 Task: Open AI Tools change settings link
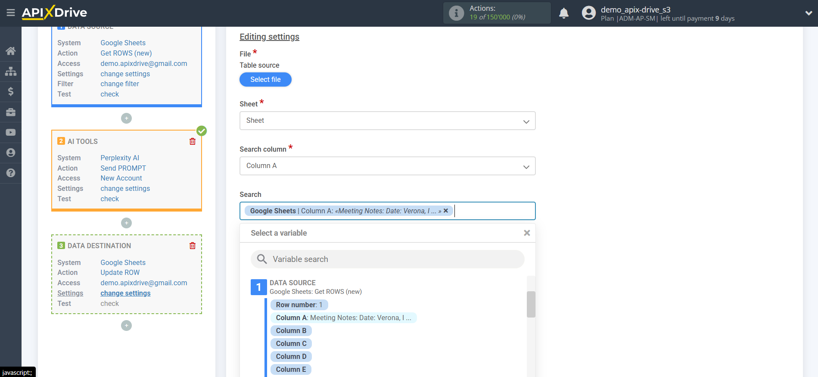pos(125,188)
